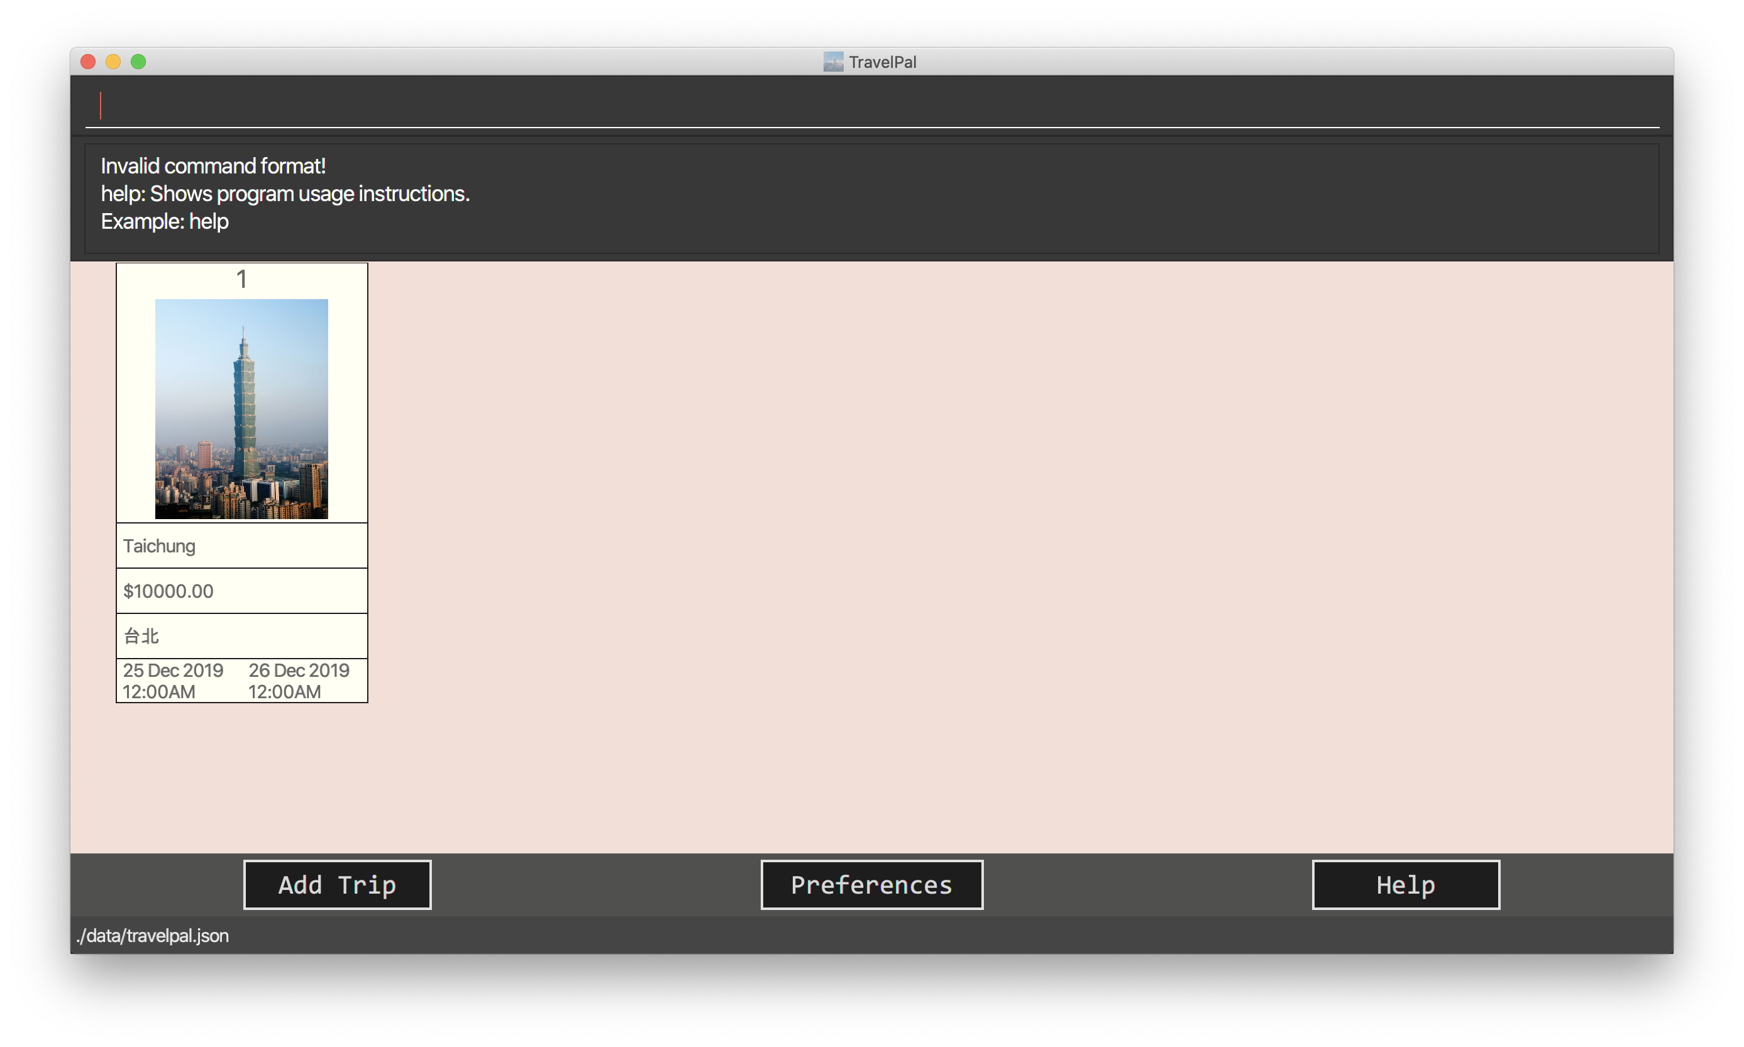Click the TravelPal window title text
This screenshot has height=1047, width=1744.
882,62
